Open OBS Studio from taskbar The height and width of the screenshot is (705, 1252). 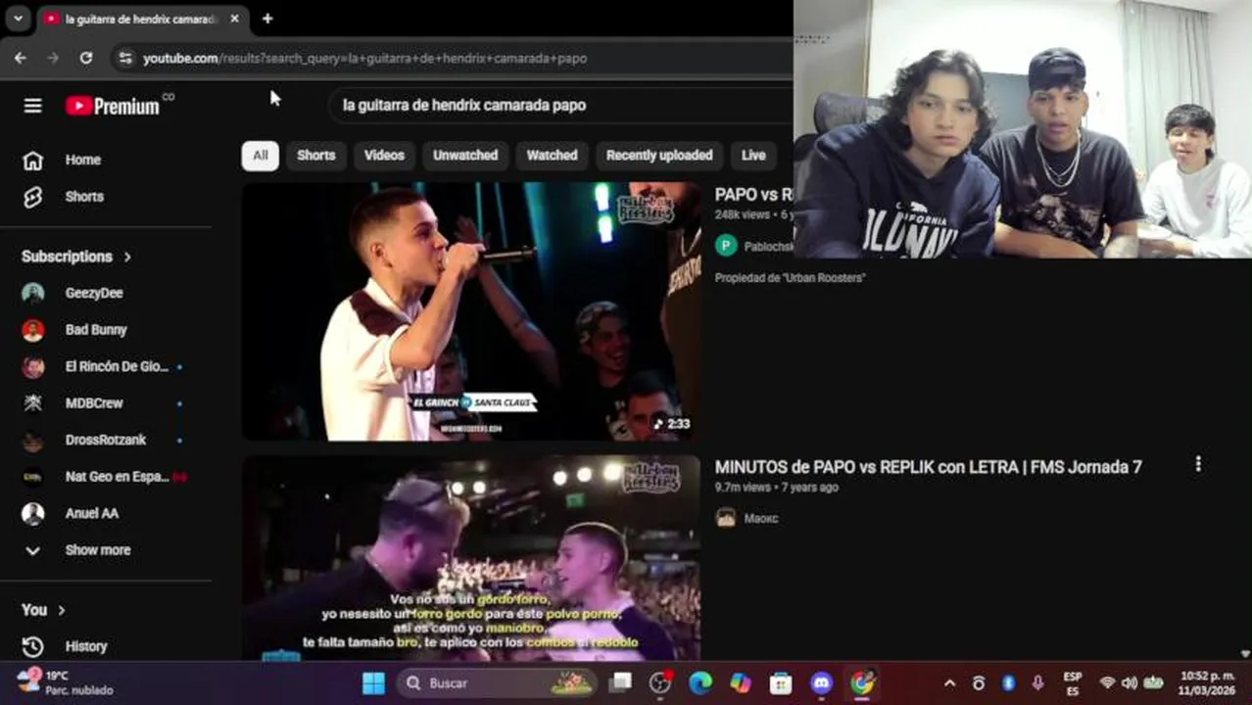[660, 682]
